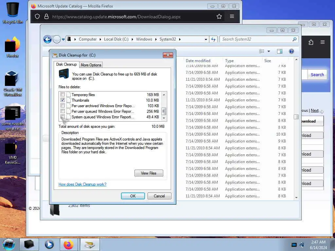This screenshot has height=251, width=335.
Task: Open the VM0 KevinSi... desktop icon
Action: (13, 152)
